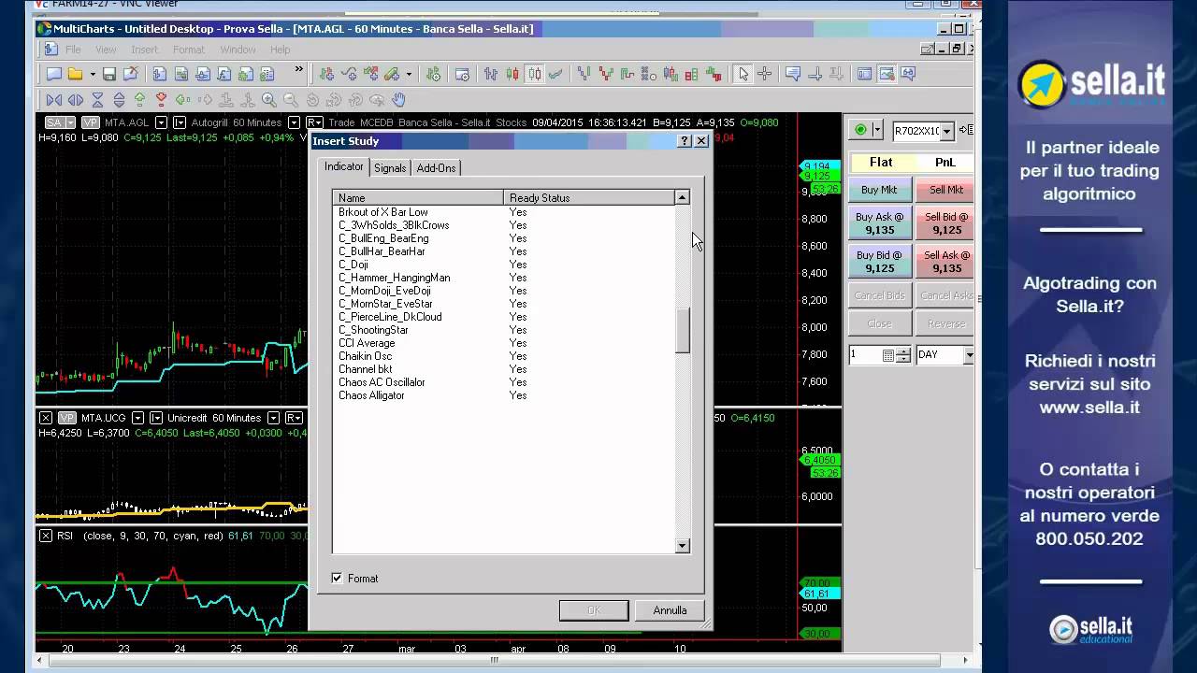This screenshot has height=673, width=1197.
Task: Open the MTA.UCG symbol dropdown arrow
Action: click(137, 418)
